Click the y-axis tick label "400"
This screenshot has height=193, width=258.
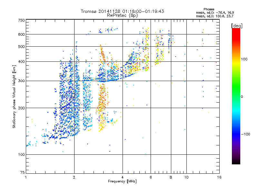tap(21, 62)
